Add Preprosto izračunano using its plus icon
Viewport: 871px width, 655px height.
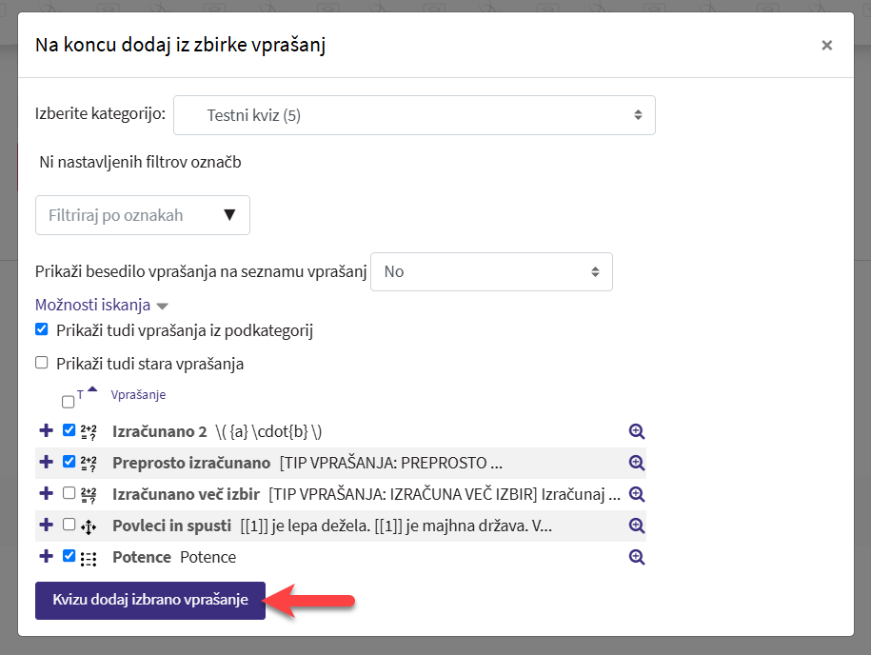pyautogui.click(x=46, y=463)
